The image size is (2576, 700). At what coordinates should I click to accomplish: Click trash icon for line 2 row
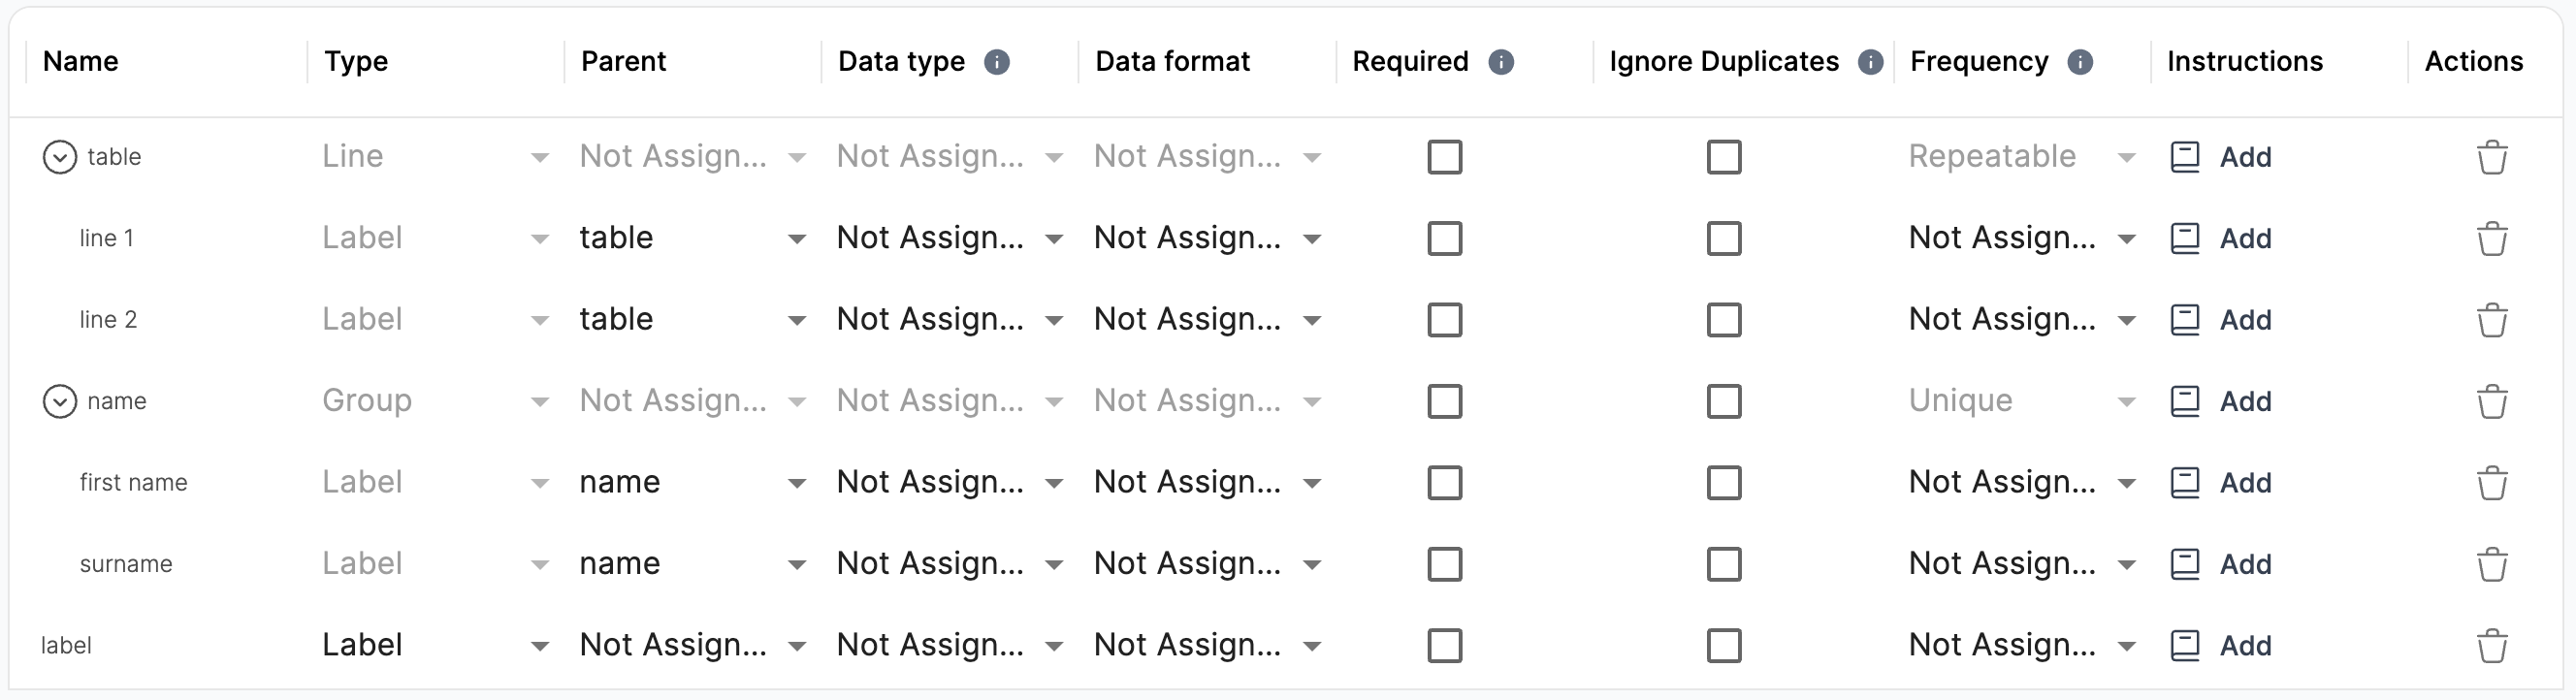pos(2491,320)
